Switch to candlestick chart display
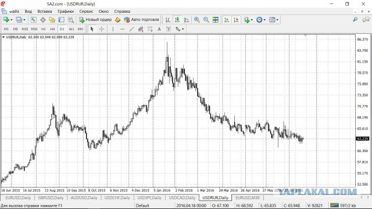The image size is (372, 209). coord(177,20)
